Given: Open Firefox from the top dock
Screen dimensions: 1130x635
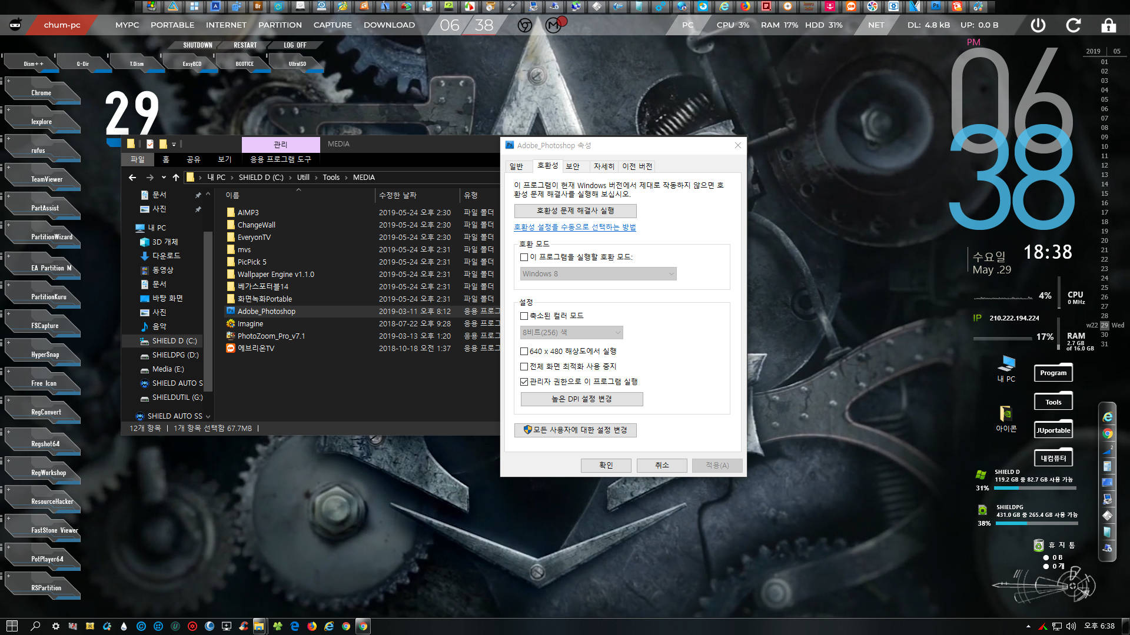Looking at the screenshot, I should pyautogui.click(x=745, y=6).
